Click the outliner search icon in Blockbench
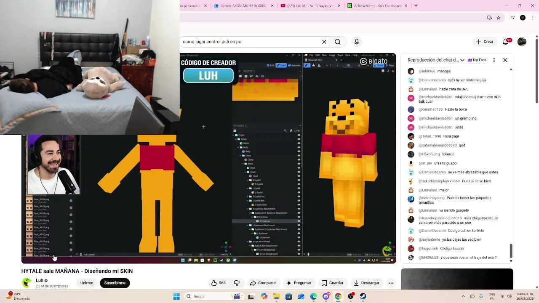Viewport: 539px width, 303px height. point(286,130)
